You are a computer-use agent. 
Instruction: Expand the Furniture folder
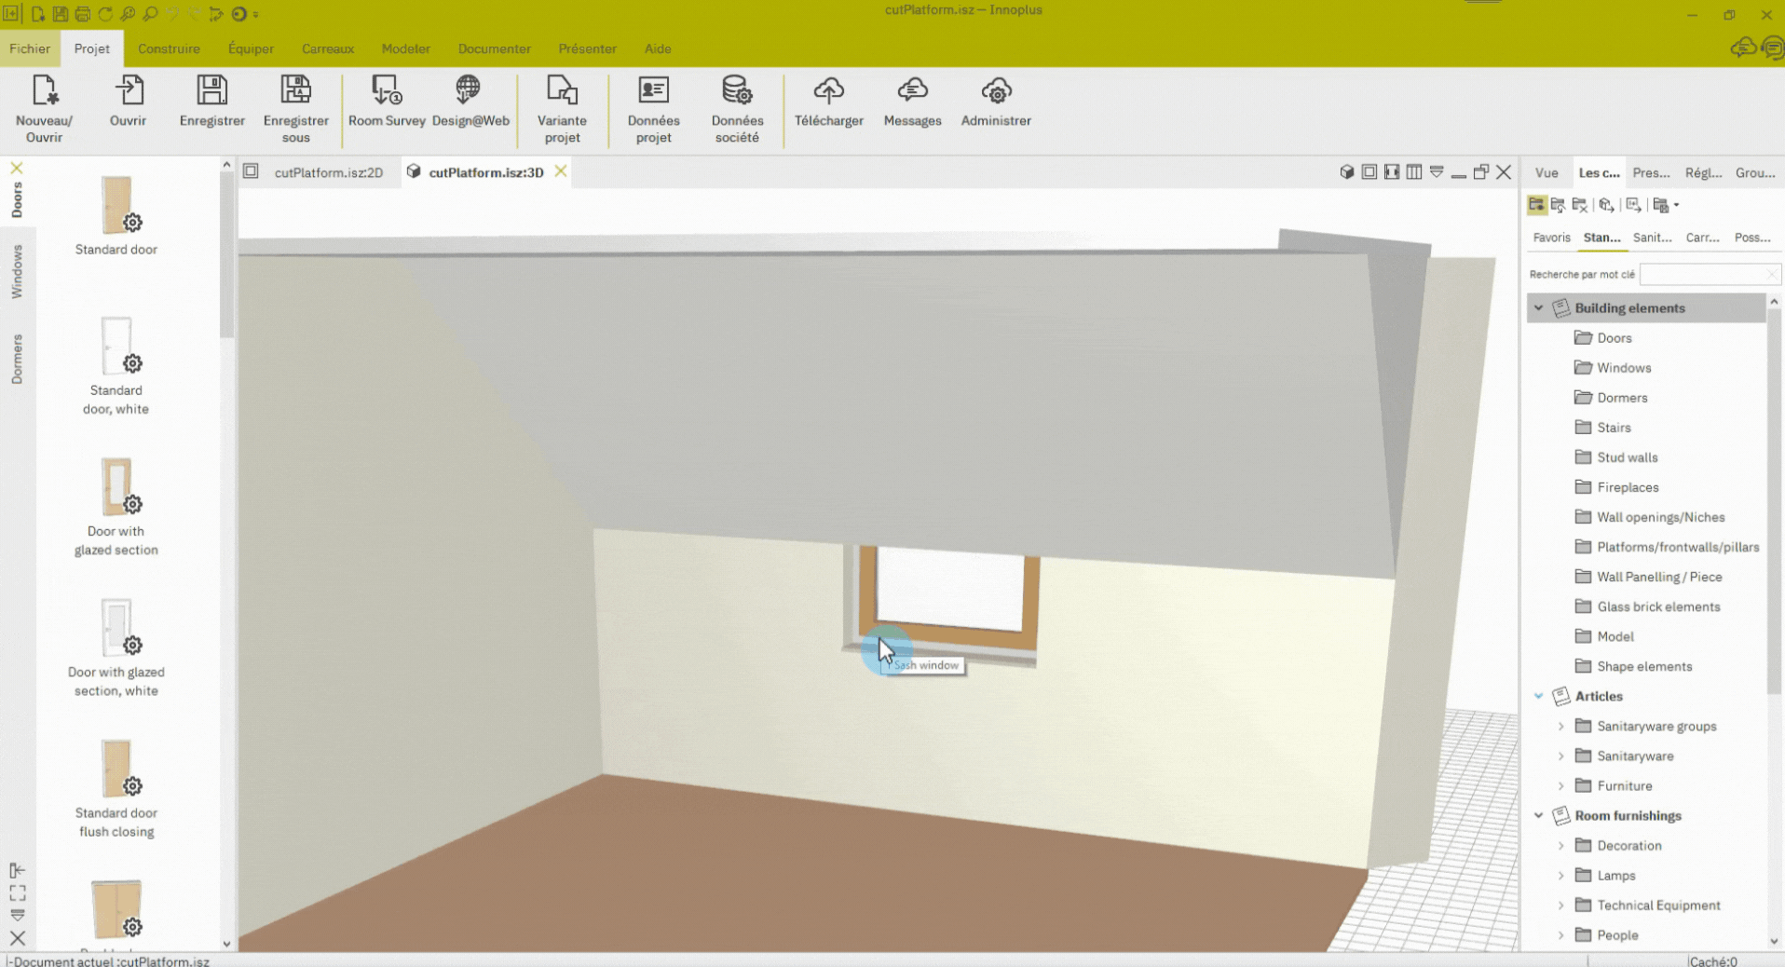tap(1561, 786)
